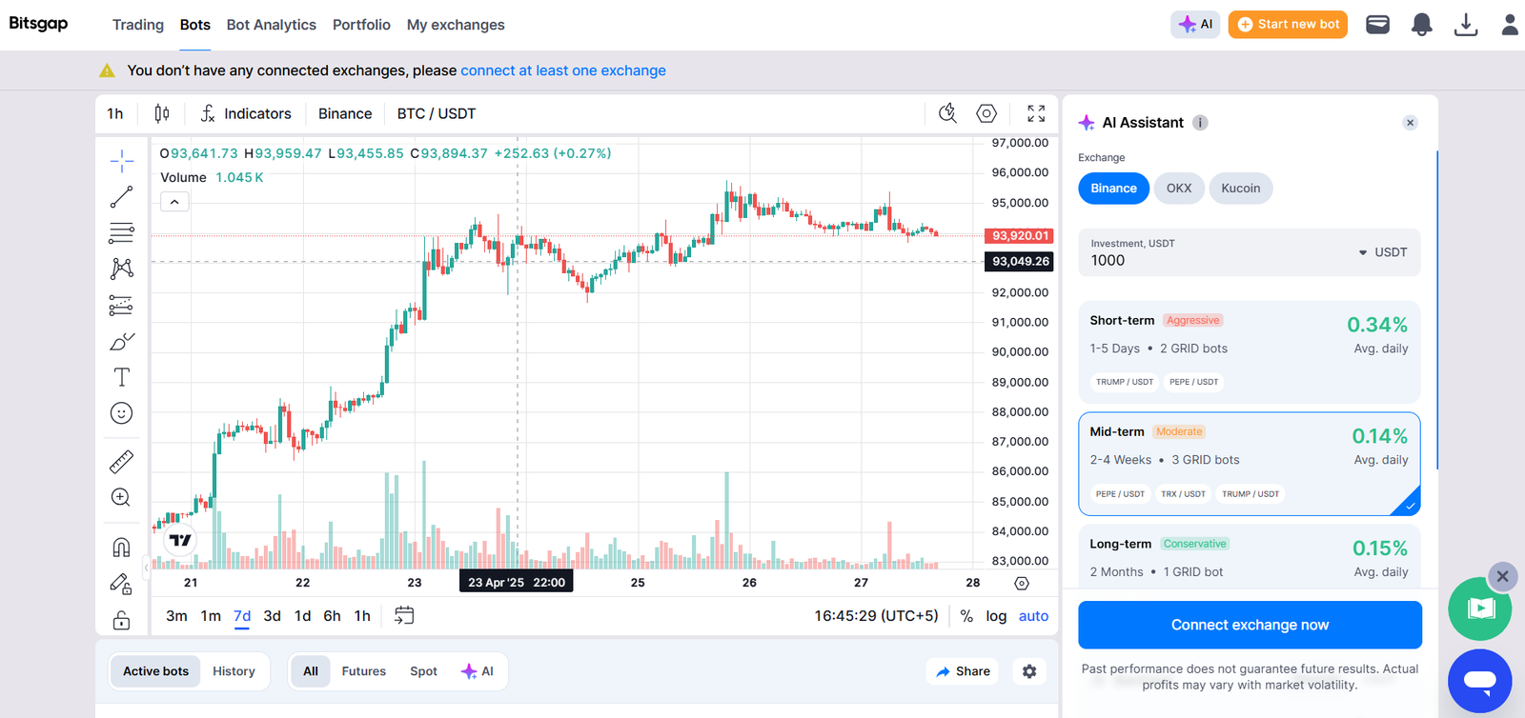Open the Indicators menu
This screenshot has width=1525, height=718.
(x=245, y=113)
